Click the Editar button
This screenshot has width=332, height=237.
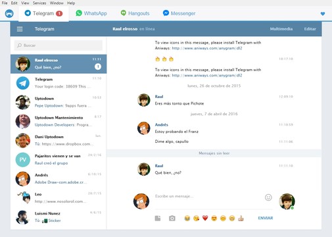[x=310, y=29]
